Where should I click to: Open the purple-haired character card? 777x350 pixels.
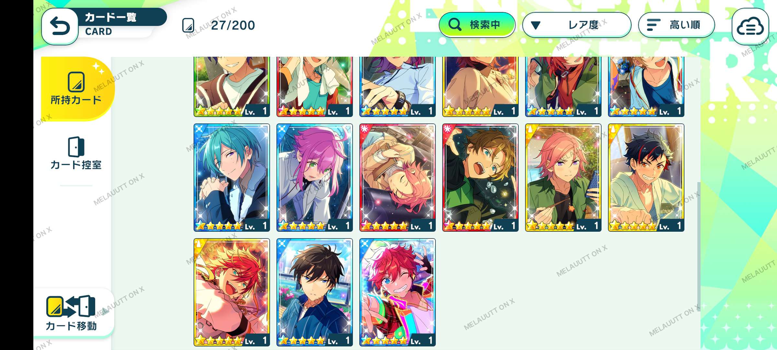point(315,178)
